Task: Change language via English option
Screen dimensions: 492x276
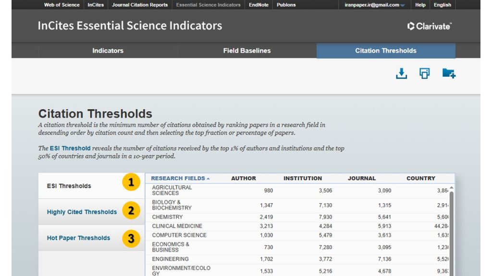Action: tap(443, 5)
